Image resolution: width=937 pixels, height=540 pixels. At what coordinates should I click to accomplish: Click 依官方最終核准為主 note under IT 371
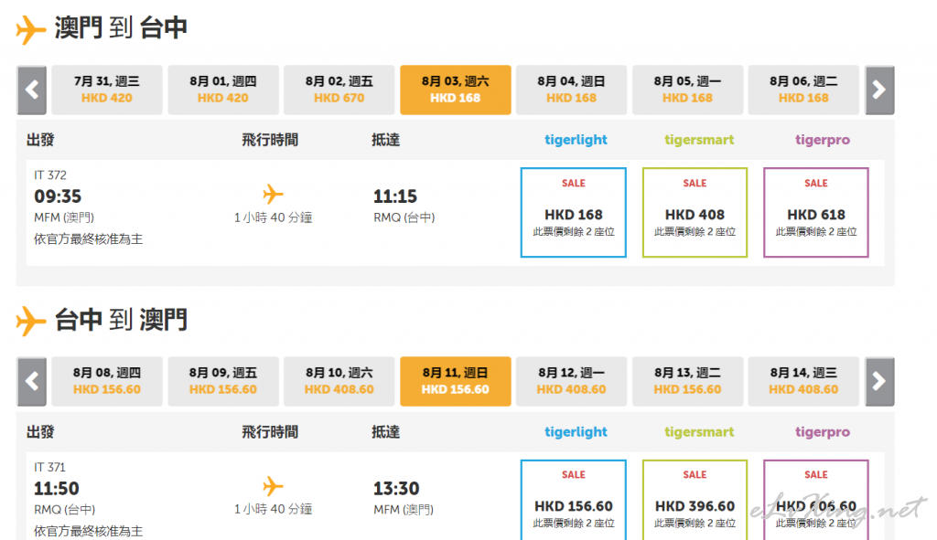[x=89, y=531]
